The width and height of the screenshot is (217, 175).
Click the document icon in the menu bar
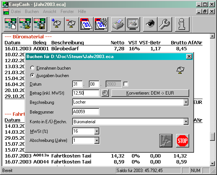click(6, 12)
